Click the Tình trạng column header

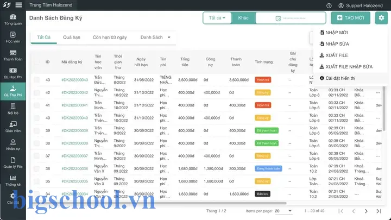263,62
